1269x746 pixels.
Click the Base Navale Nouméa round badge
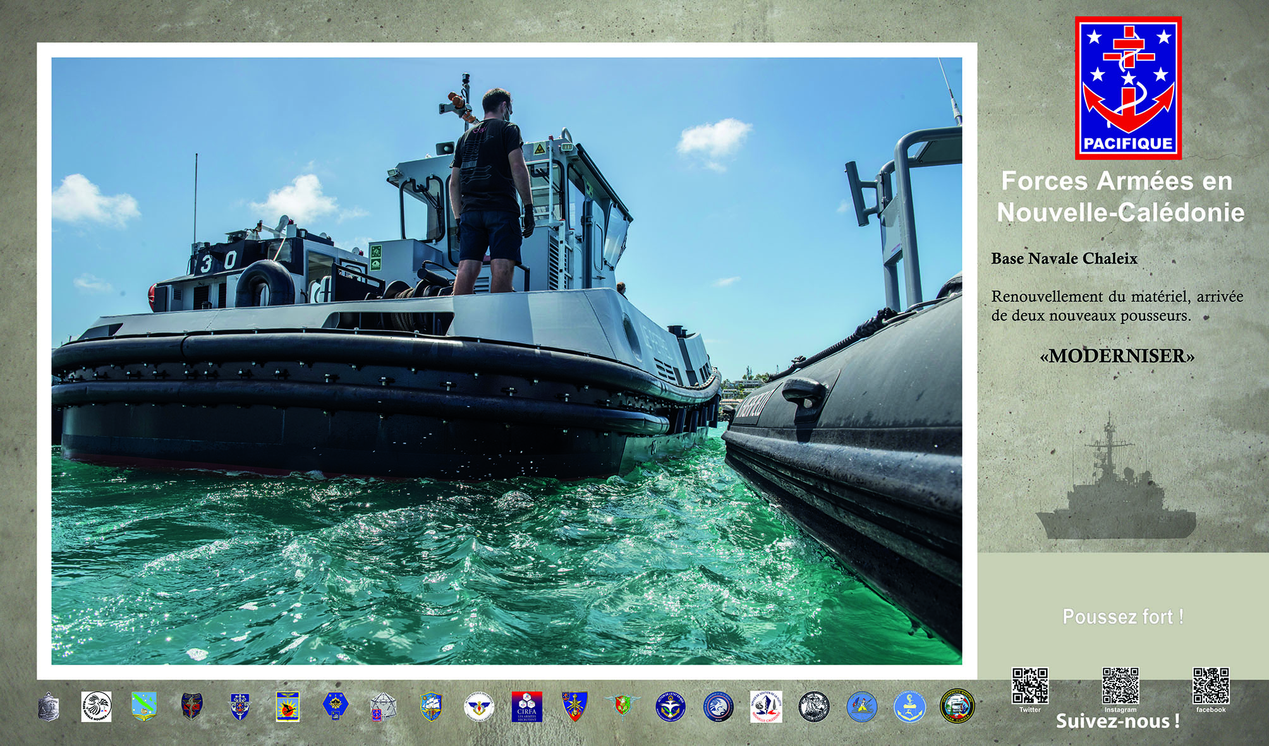click(x=97, y=706)
